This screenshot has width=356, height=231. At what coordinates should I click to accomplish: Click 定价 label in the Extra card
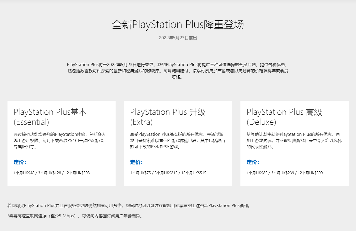coord(137,162)
